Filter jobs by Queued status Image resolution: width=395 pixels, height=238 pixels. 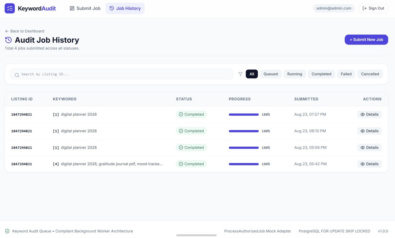coord(271,74)
